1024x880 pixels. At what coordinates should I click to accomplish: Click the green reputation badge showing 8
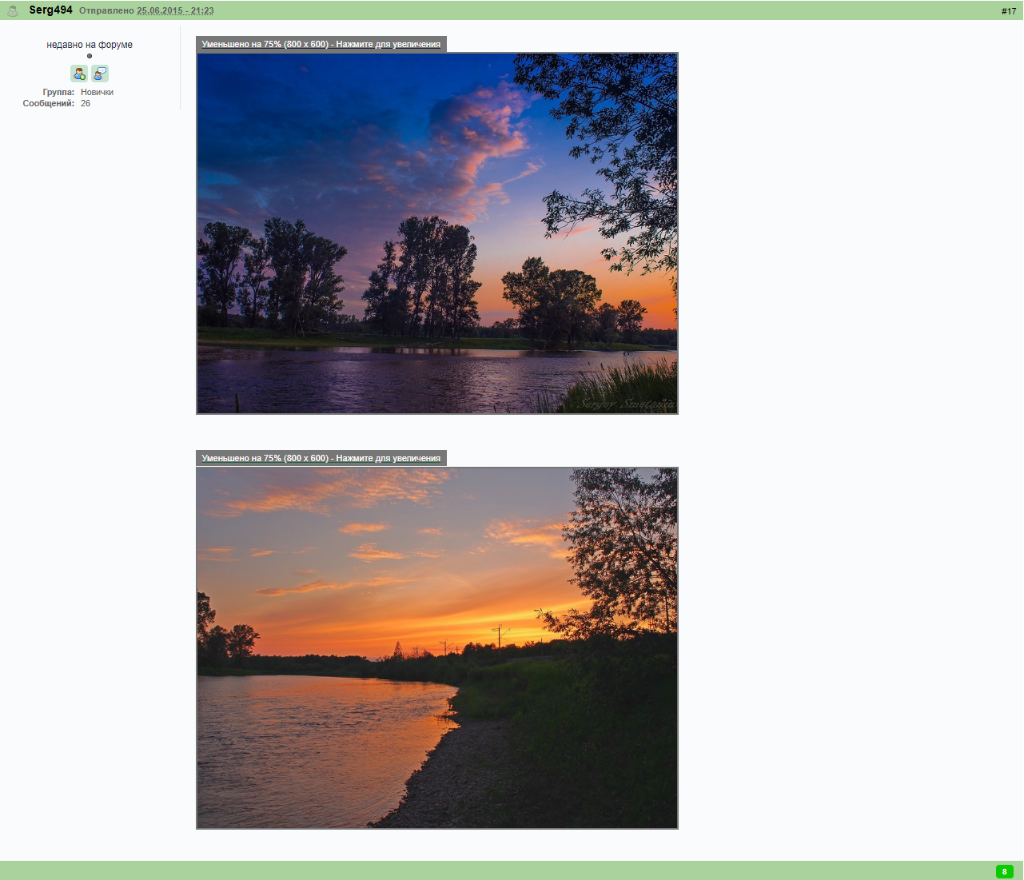(x=1005, y=871)
